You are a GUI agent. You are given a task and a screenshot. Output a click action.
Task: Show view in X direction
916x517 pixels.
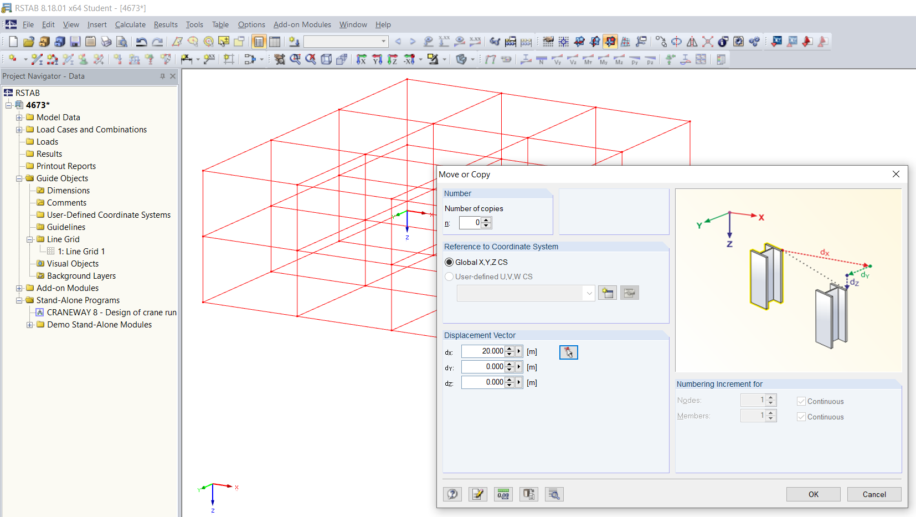coord(362,59)
